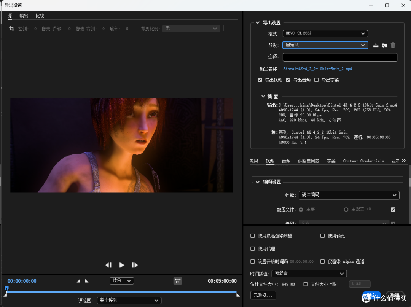Toggle the export audio checkbox
411x307 pixels.
(x=288, y=80)
